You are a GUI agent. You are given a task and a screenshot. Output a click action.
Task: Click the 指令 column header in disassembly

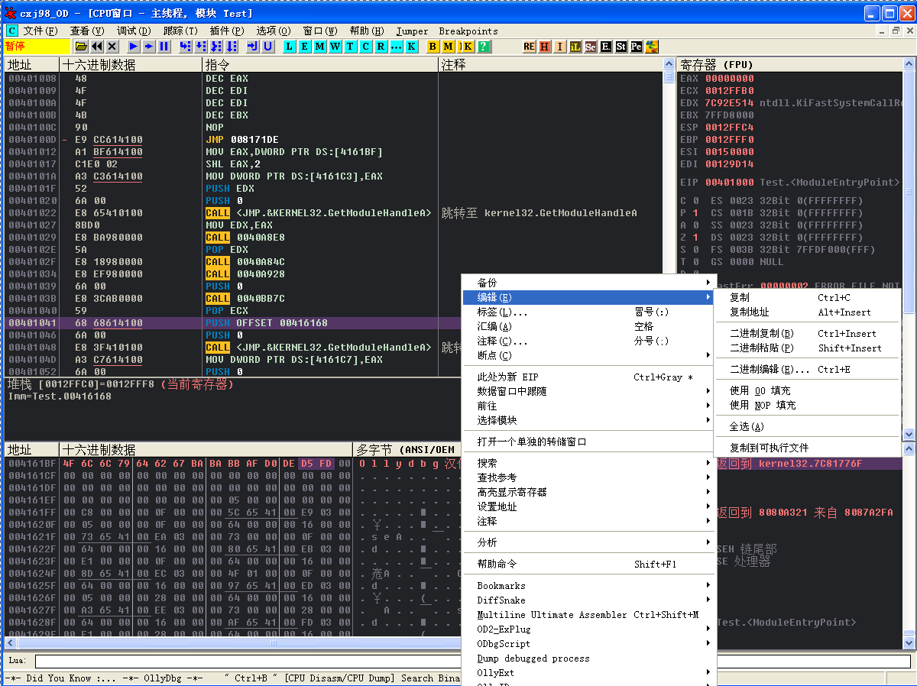[x=320, y=65]
